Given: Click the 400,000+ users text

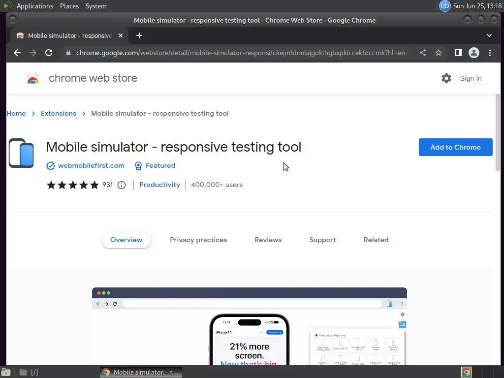Looking at the screenshot, I should 217,185.
